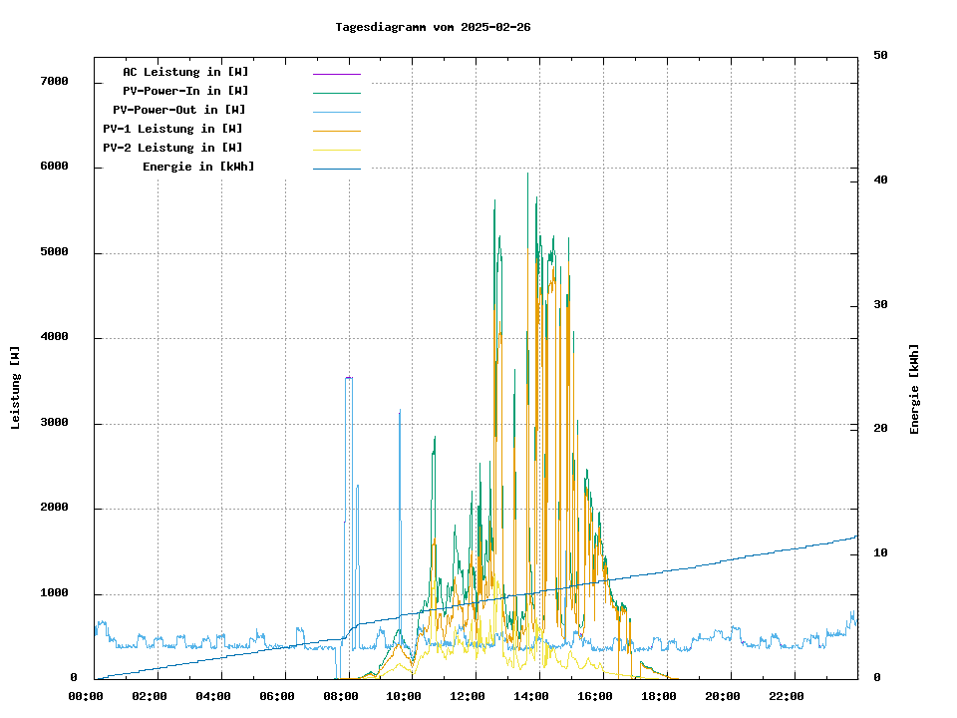This screenshot has height=718, width=957.
Task: Click the 3000 value on the power axis
Action: pos(54,424)
